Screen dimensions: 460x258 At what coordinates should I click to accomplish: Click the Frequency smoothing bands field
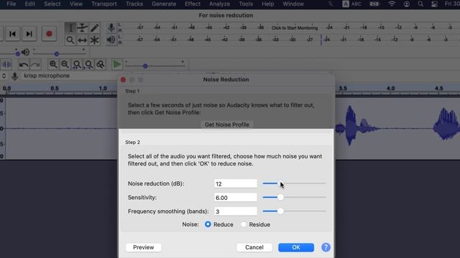(236, 211)
